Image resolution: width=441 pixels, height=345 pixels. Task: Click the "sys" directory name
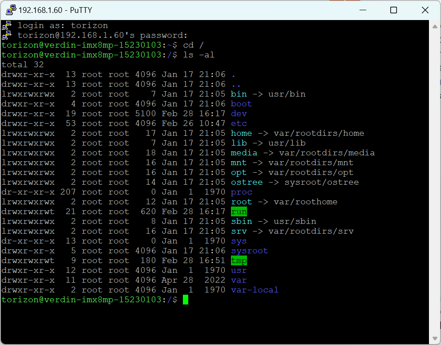239,241
